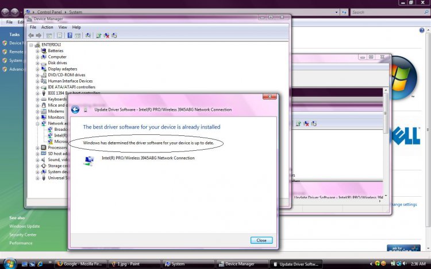Select Display adapters in the device tree
Viewport: 431px width, 269px height.
pyautogui.click(x=63, y=69)
